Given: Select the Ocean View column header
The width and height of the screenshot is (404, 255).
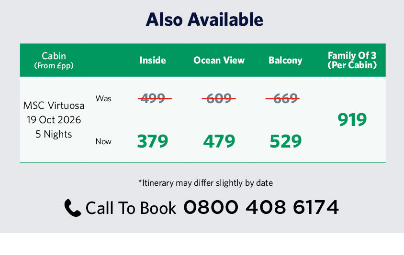Looking at the screenshot, I should (219, 60).
